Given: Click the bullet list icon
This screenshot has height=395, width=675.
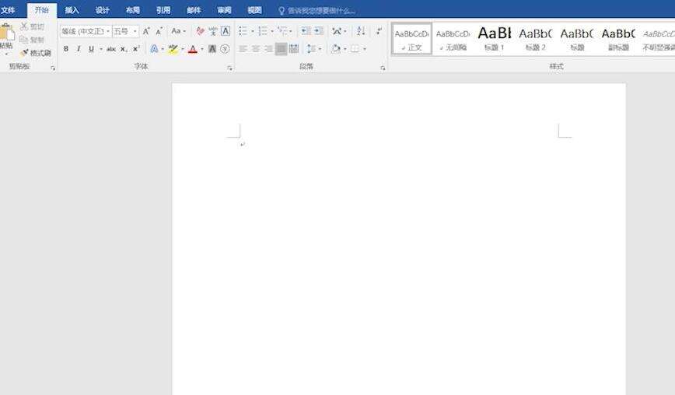Looking at the screenshot, I should pyautogui.click(x=243, y=31).
